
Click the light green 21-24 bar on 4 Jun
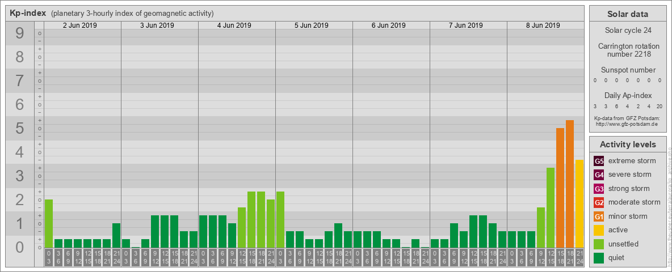[271, 224]
